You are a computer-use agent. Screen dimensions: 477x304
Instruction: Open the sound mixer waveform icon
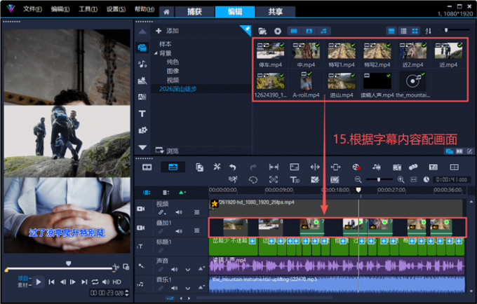coord(377,167)
